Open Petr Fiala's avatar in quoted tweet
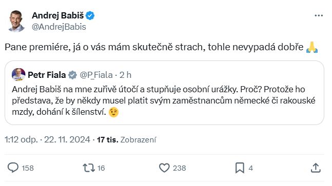Image resolution: width=332 pixels, height=186 pixels. tap(18, 75)
